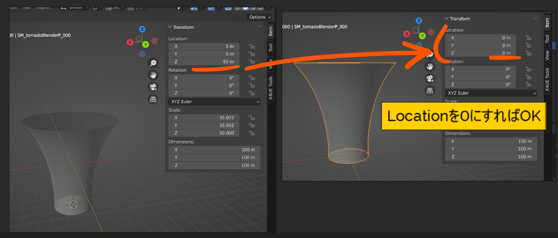Click green Y axis on right gizmo
558x238 pixels.
coord(422,36)
